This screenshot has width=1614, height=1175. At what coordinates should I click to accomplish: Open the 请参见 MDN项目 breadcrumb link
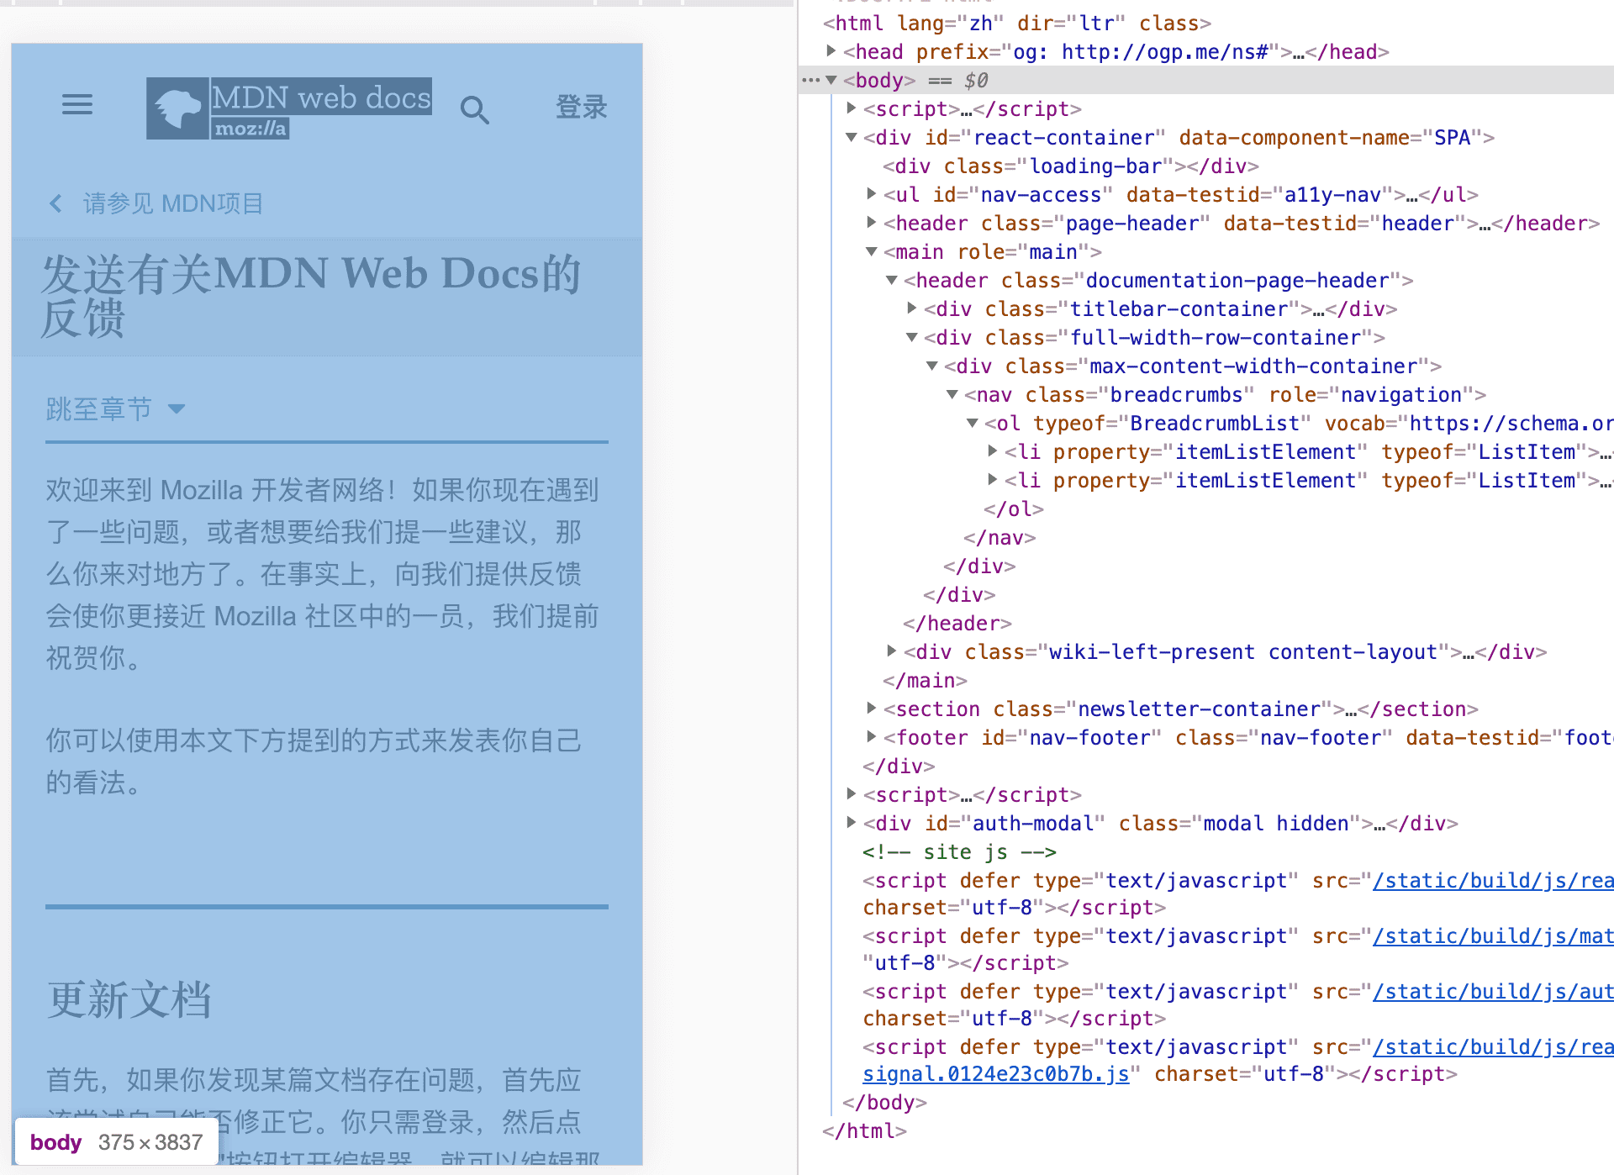coord(173,203)
